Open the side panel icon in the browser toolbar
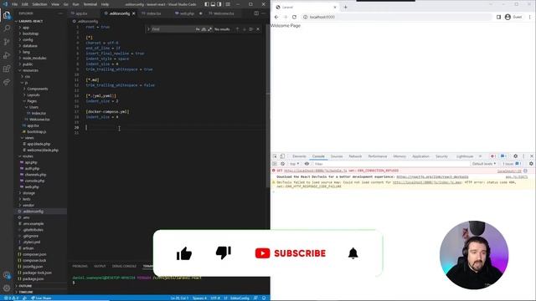This screenshot has height=301, width=536. point(498,17)
